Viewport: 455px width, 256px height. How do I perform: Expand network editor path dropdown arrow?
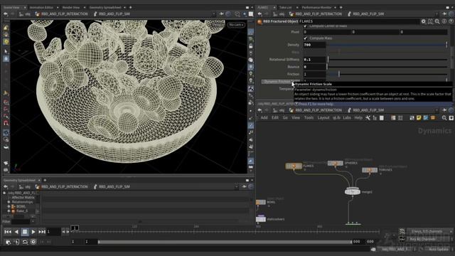point(437,110)
